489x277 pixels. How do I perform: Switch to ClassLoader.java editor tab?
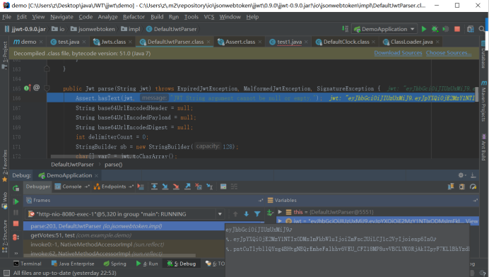click(x=411, y=42)
